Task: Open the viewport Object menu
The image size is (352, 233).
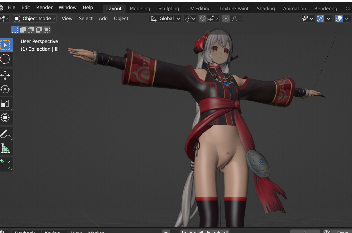Action: [121, 19]
